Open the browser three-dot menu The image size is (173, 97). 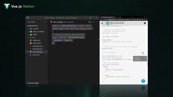[147, 20]
